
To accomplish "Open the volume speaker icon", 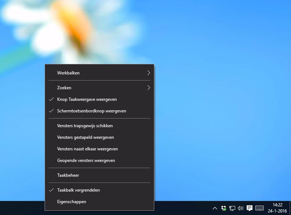I will coord(240,208).
